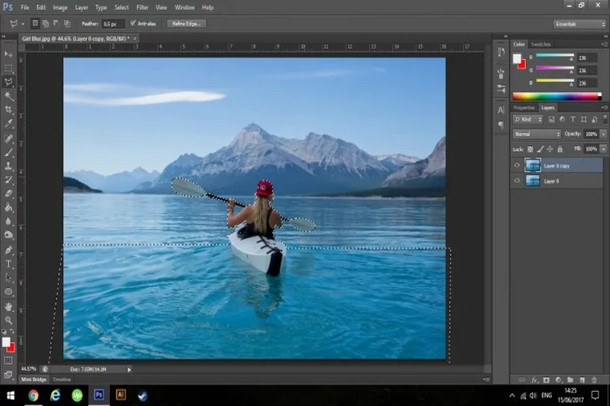Click the Lock all layer icon

pyautogui.click(x=558, y=149)
